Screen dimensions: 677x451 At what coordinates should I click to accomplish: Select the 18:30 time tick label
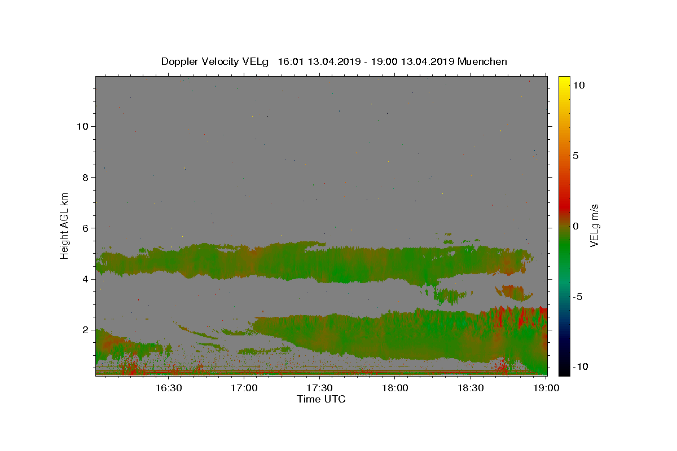coord(471,388)
